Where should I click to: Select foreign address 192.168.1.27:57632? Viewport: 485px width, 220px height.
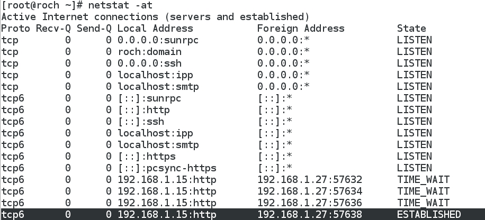pos(310,179)
